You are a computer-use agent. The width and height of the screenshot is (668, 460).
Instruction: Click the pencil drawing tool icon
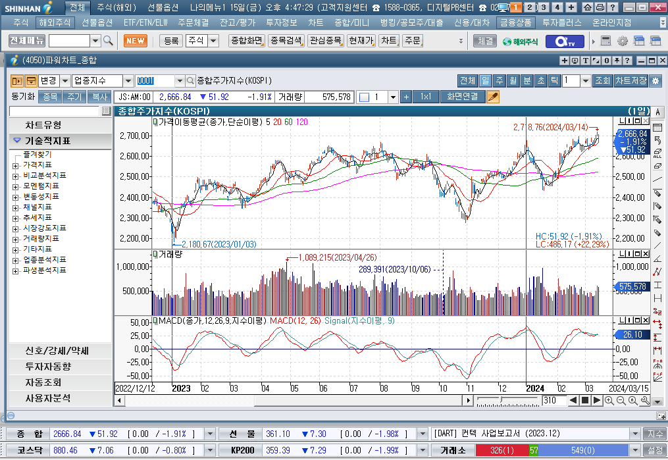coord(492,97)
